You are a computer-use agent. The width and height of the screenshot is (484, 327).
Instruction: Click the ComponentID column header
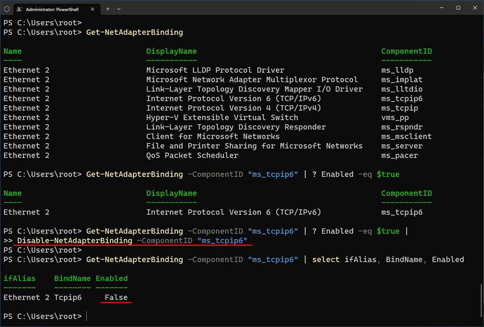[x=407, y=51]
